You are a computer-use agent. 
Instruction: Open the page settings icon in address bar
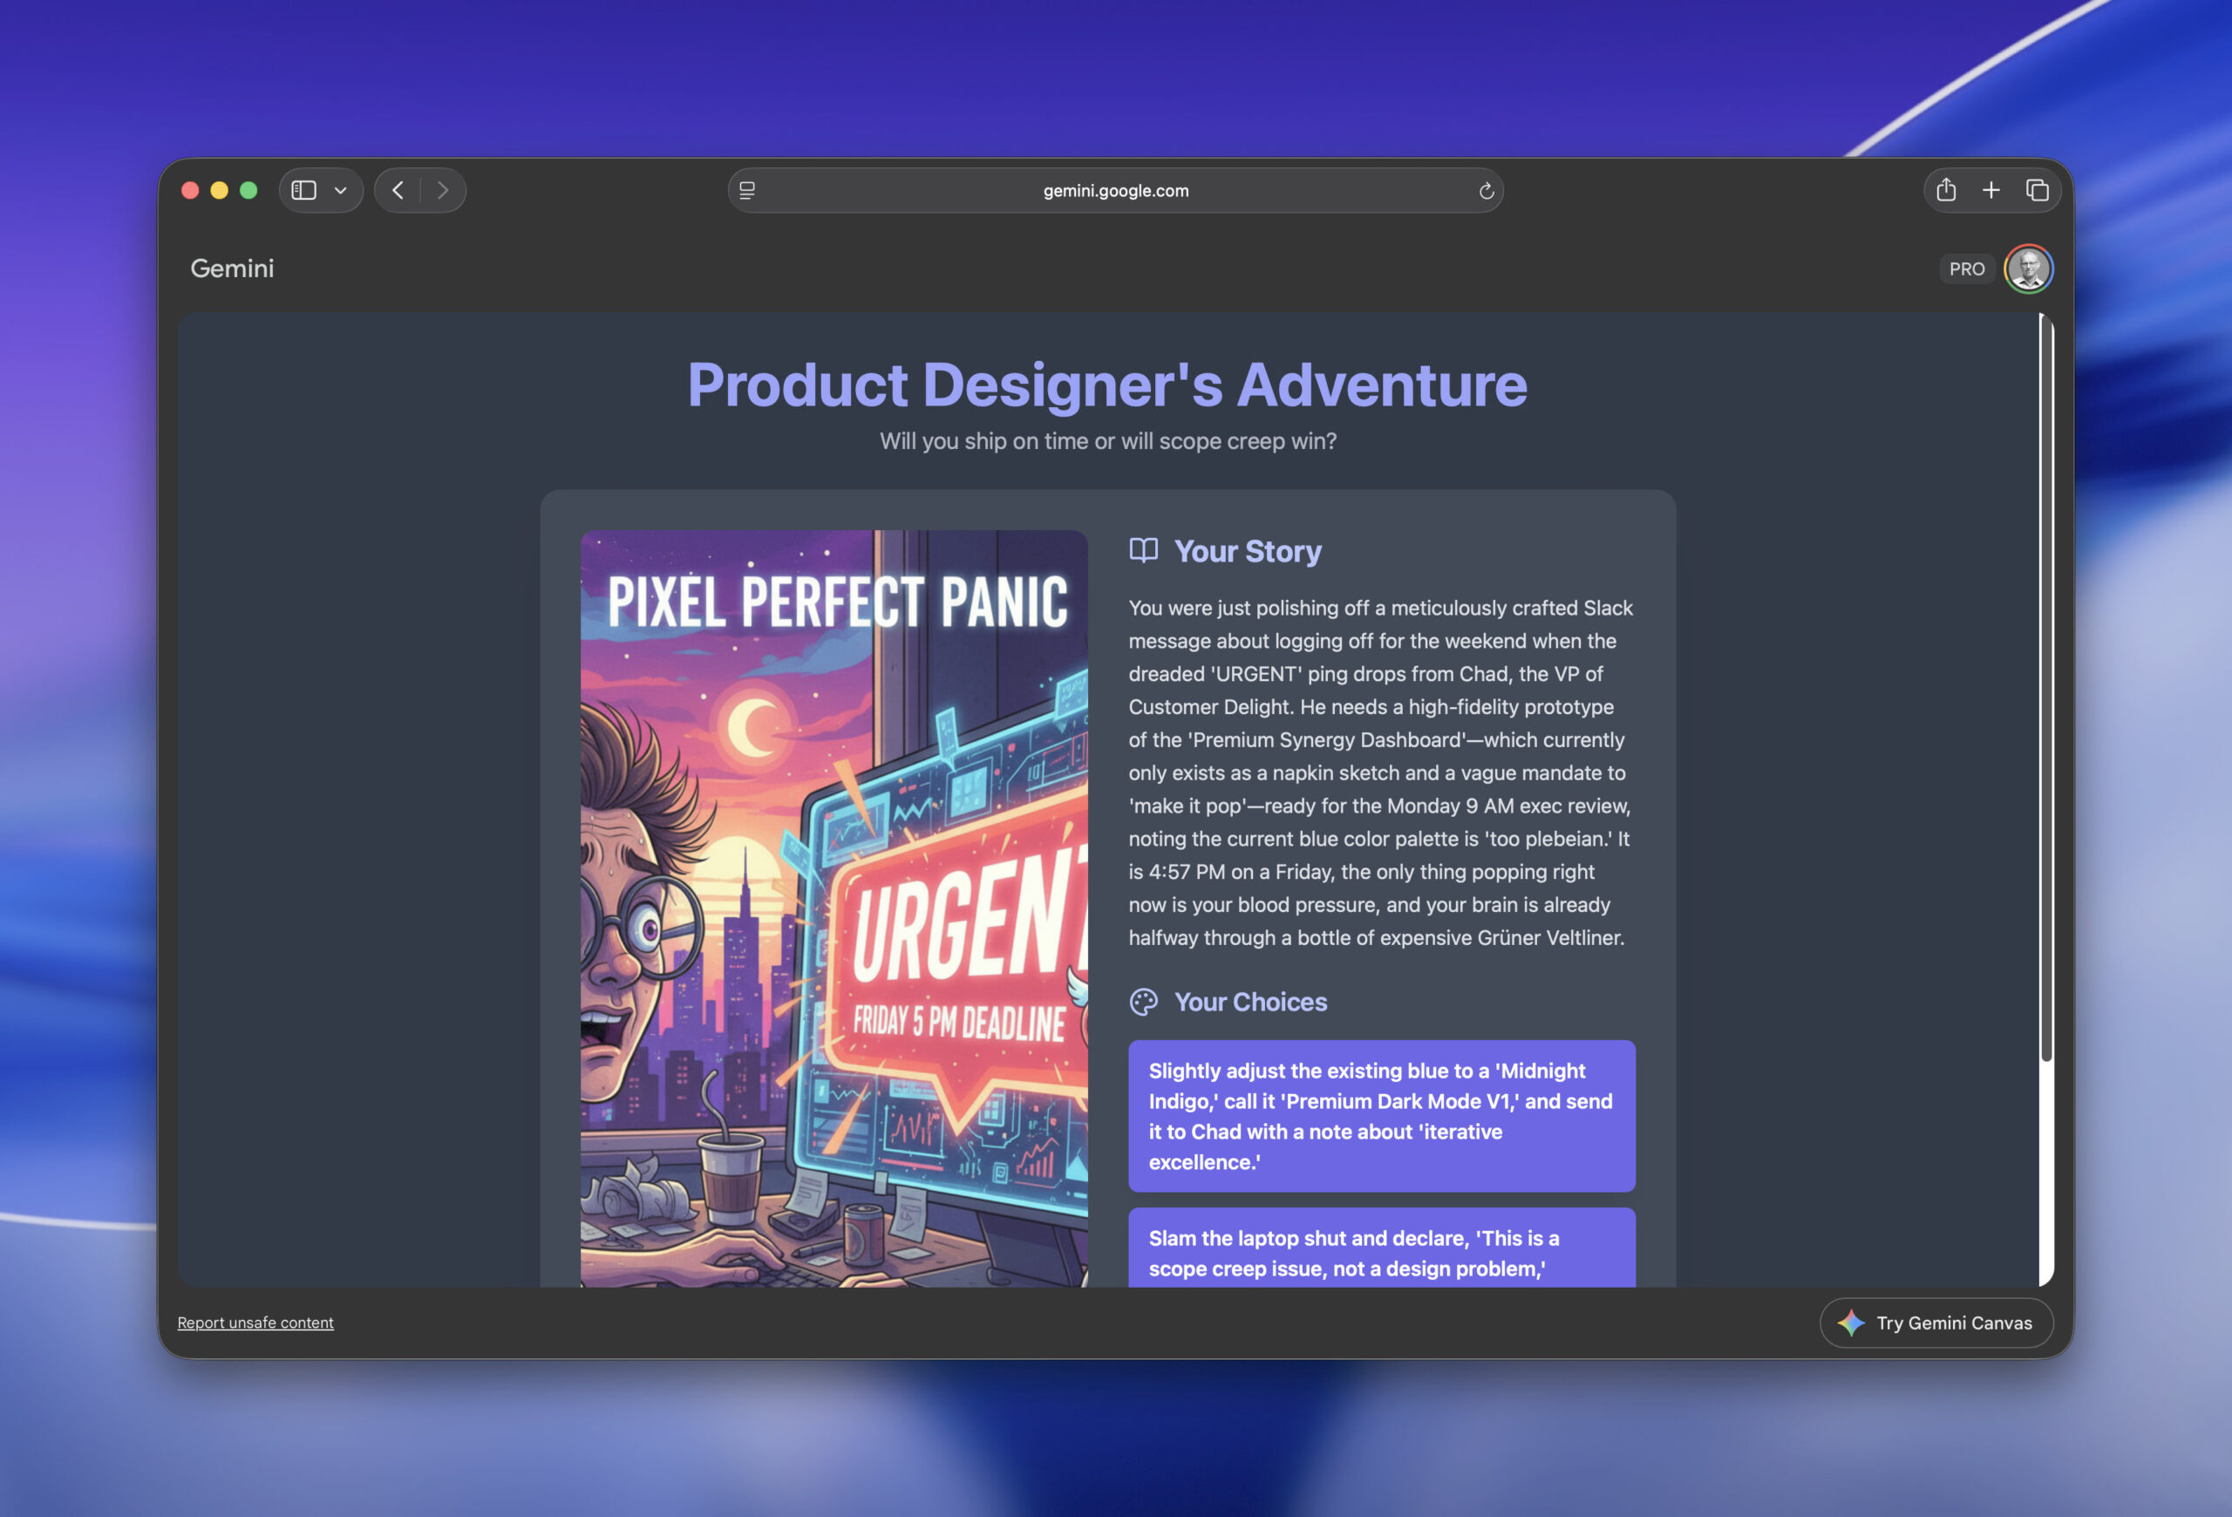coord(747,190)
